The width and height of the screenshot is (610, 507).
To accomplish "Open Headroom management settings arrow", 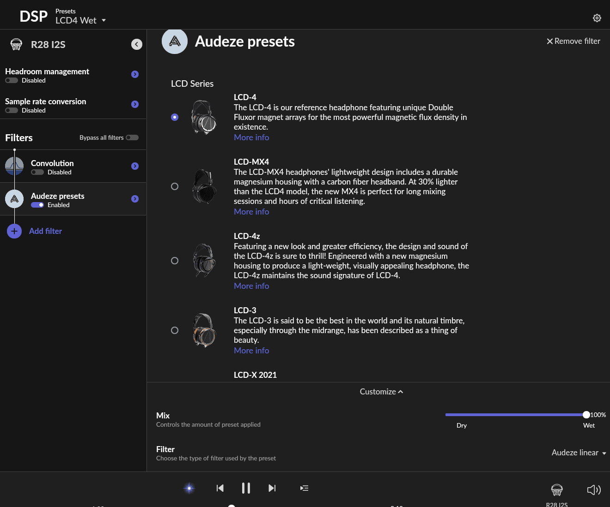I will coord(135,74).
